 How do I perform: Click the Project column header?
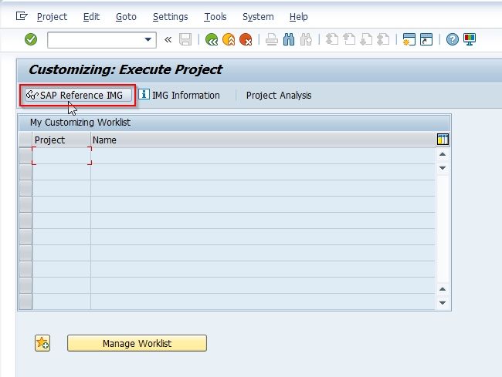61,140
